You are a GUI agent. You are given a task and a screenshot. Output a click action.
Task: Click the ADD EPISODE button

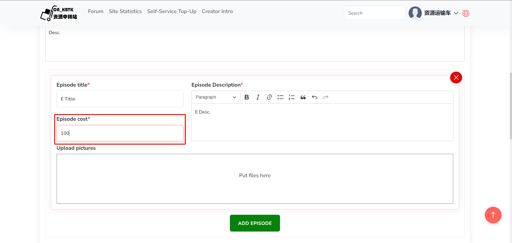pos(255,223)
